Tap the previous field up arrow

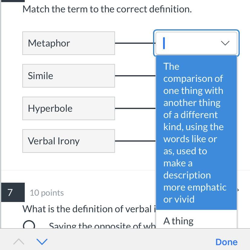(x=19, y=242)
